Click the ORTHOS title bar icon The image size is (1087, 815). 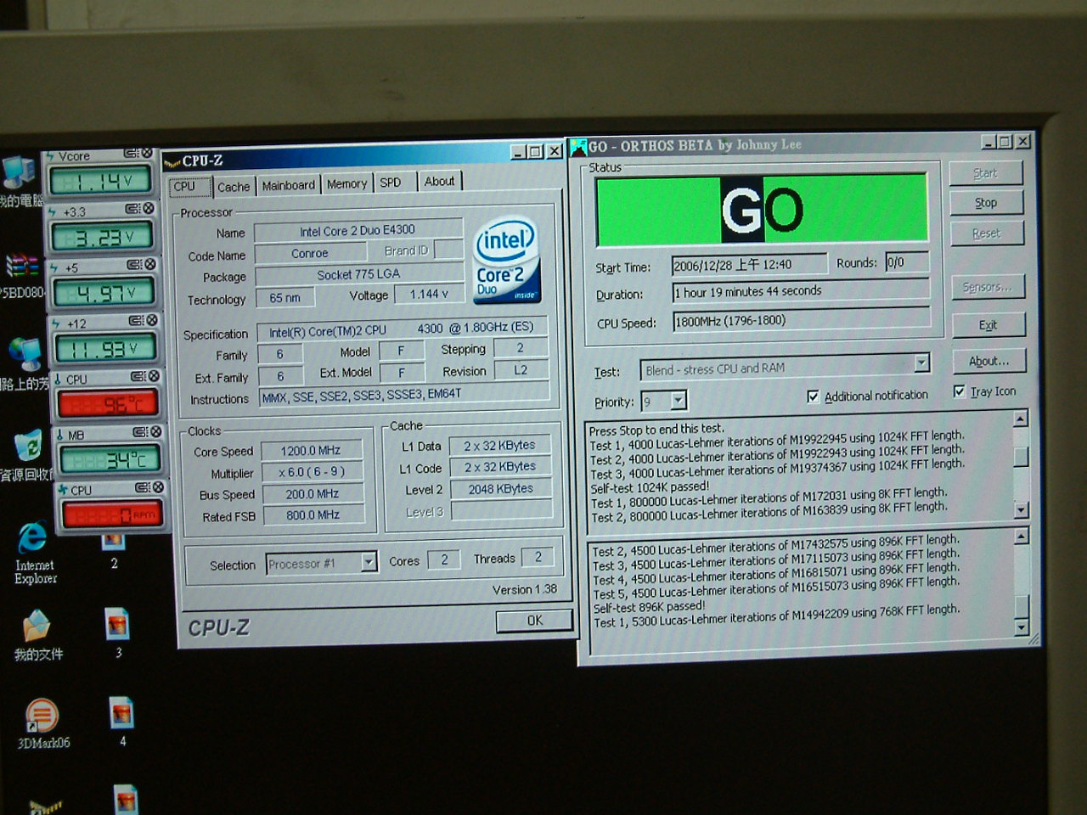click(579, 147)
